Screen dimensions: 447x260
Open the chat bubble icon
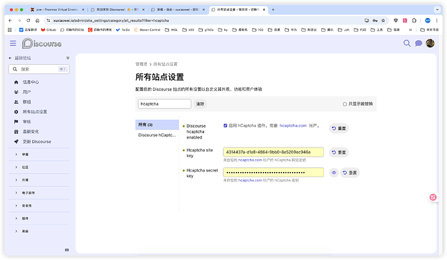418,43
